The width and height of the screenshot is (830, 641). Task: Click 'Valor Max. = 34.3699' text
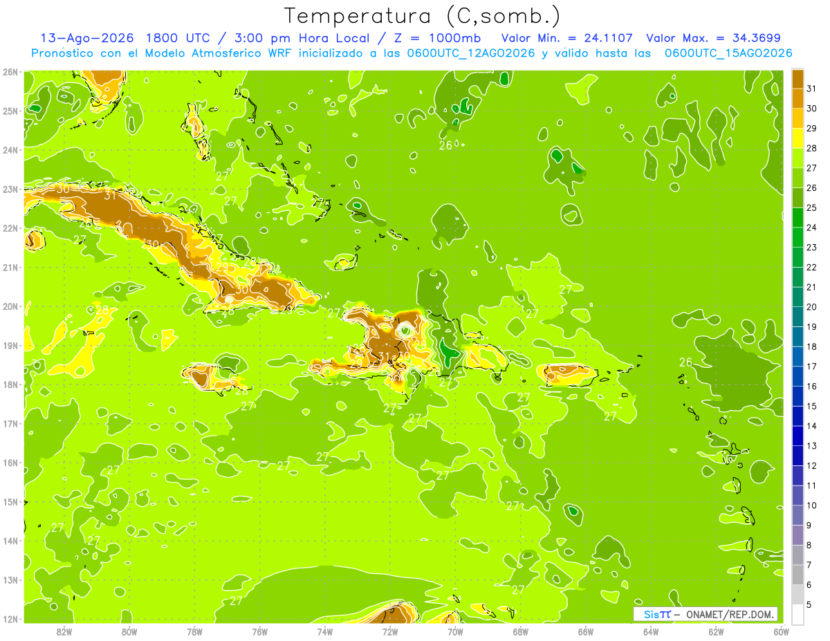pyautogui.click(x=714, y=39)
